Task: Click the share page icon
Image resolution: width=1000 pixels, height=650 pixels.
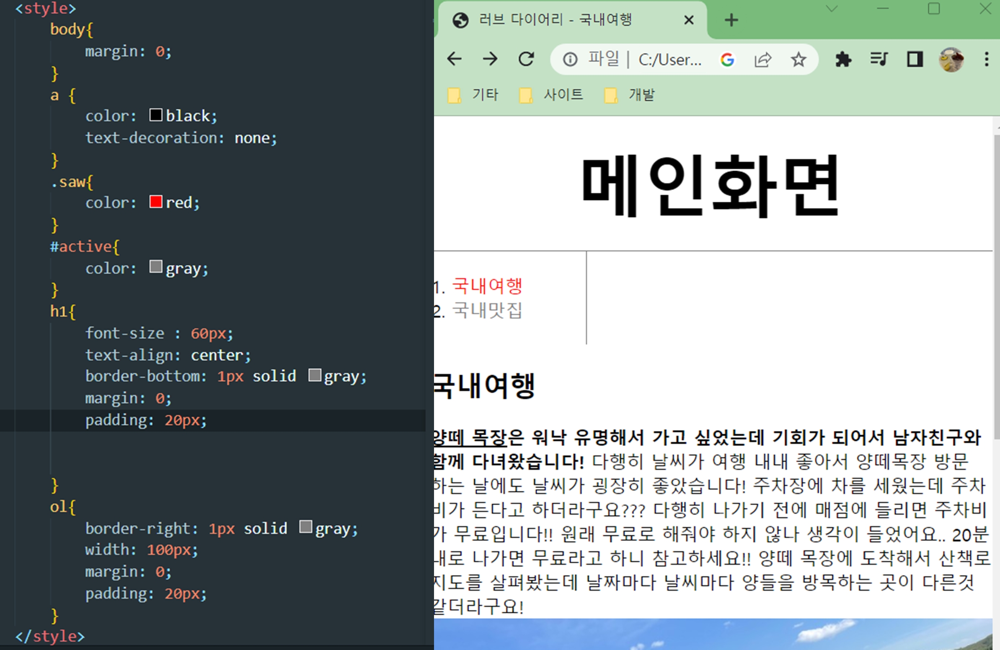Action: pos(762,59)
